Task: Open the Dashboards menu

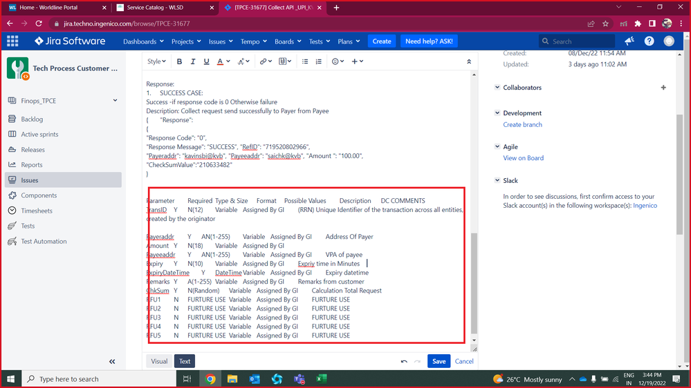Action: click(x=143, y=41)
